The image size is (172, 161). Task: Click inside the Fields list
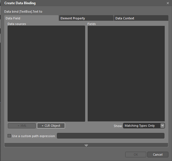click(126, 74)
